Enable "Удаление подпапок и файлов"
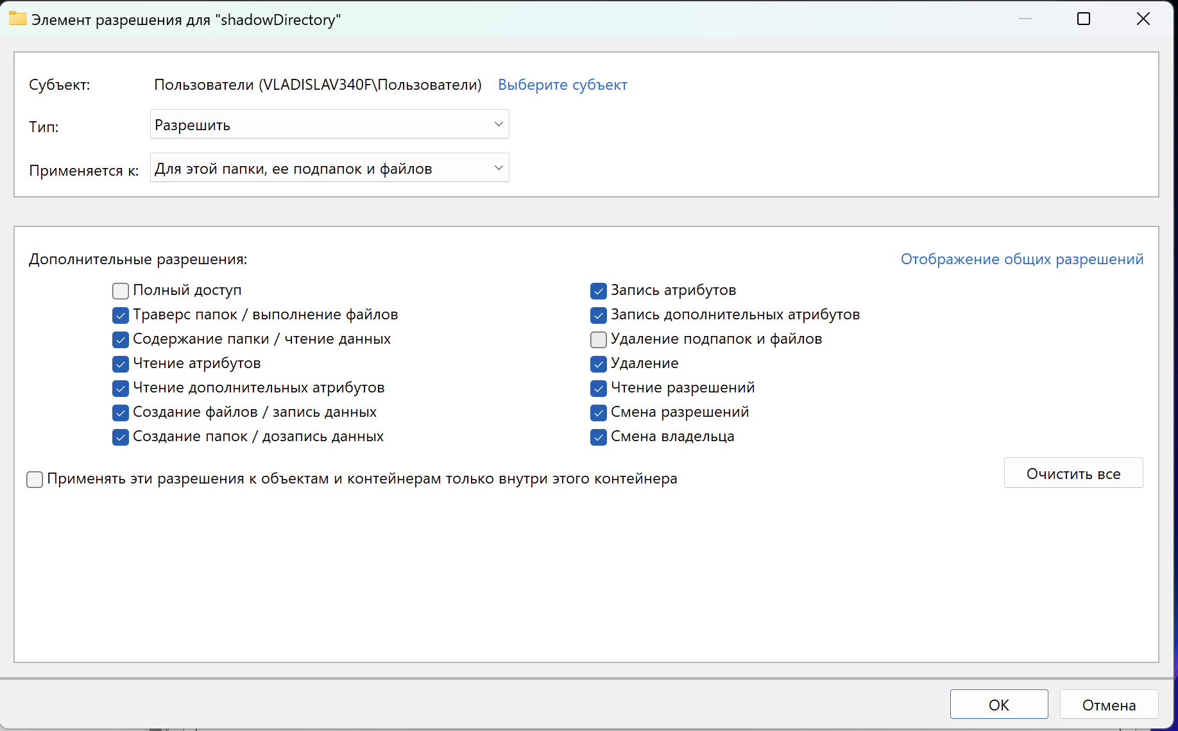Screen dimensions: 1178x731 tap(599, 340)
